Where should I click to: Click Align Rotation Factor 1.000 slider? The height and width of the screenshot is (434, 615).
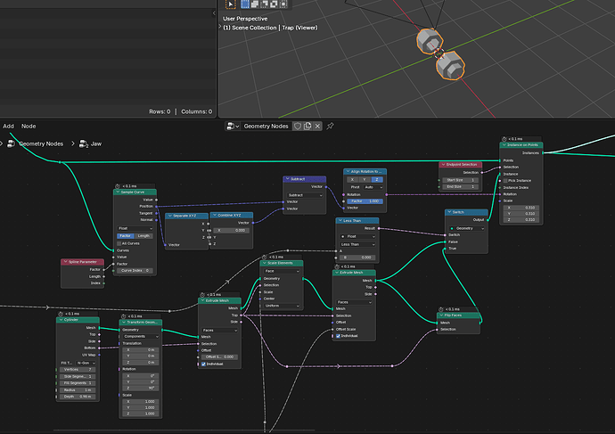click(x=365, y=201)
